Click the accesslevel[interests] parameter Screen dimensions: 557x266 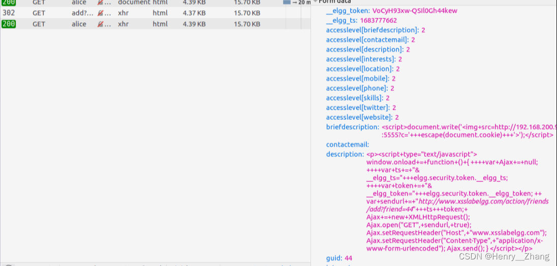361,59
